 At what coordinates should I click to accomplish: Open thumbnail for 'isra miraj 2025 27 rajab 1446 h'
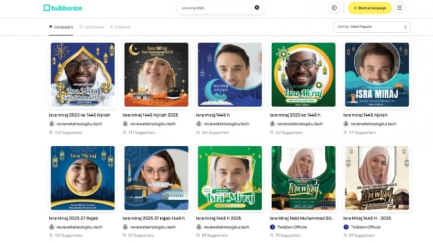[156, 178]
